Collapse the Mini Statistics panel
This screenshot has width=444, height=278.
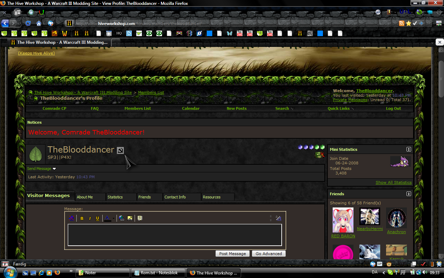(409, 149)
